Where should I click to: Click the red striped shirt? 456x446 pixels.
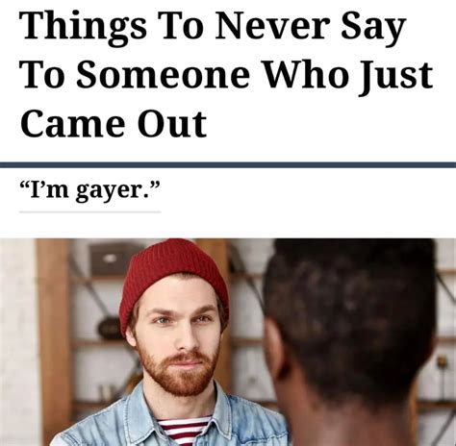[185, 431]
